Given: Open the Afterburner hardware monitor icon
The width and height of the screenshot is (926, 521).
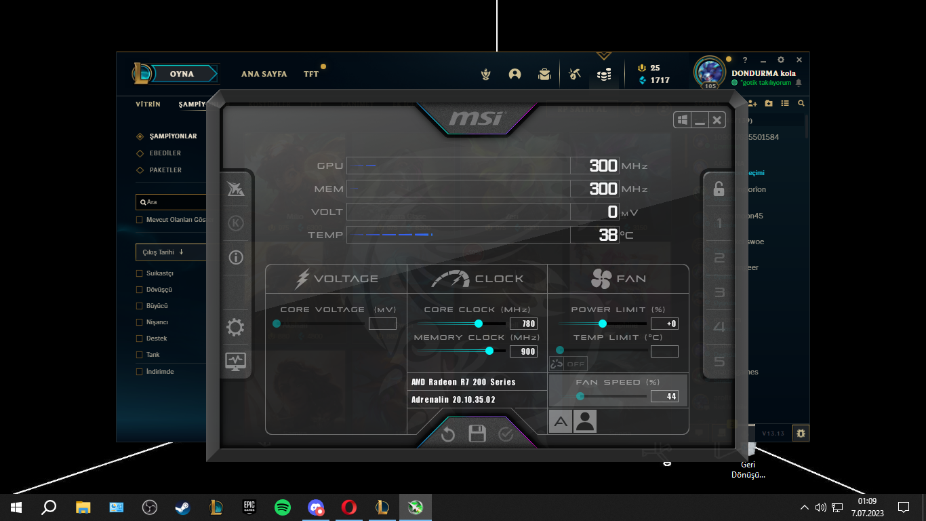Looking at the screenshot, I should point(236,361).
